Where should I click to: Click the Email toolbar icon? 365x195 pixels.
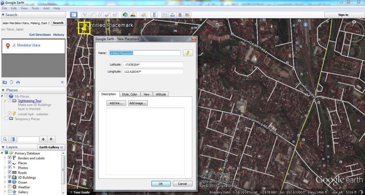pyautogui.click(x=165, y=15)
